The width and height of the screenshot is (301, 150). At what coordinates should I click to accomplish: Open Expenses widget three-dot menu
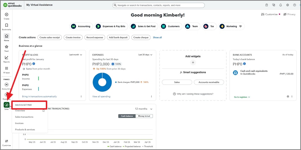coord(151,96)
